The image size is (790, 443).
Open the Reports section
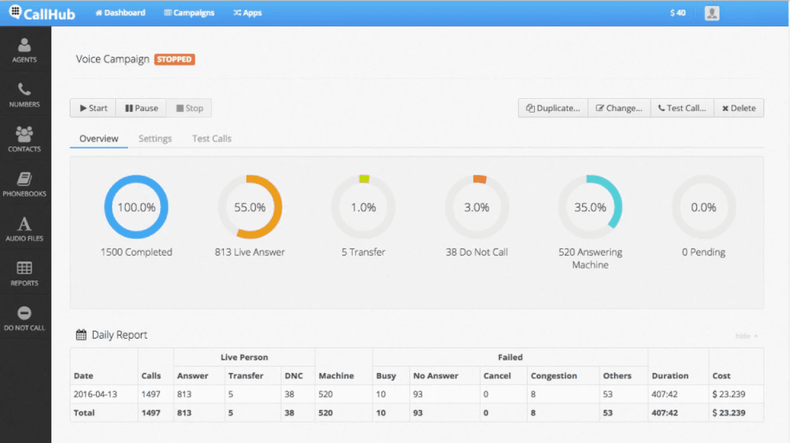click(x=24, y=274)
